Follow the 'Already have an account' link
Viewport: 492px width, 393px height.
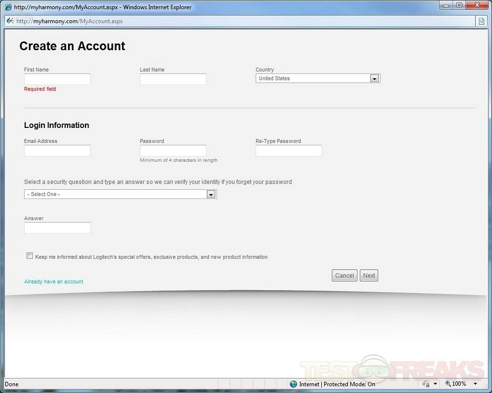click(54, 281)
